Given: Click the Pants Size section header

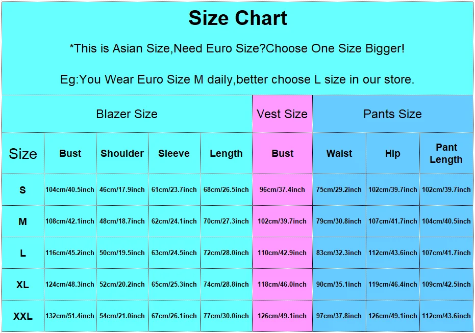Looking at the screenshot, I should click(392, 114).
